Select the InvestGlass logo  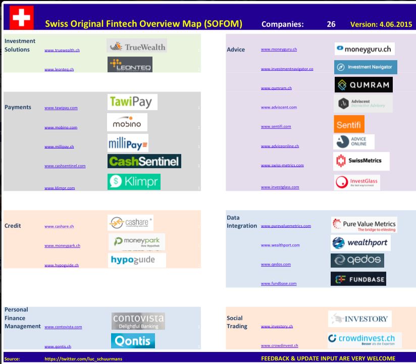click(357, 183)
